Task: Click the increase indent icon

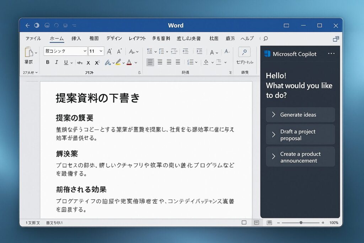Action: point(199,51)
